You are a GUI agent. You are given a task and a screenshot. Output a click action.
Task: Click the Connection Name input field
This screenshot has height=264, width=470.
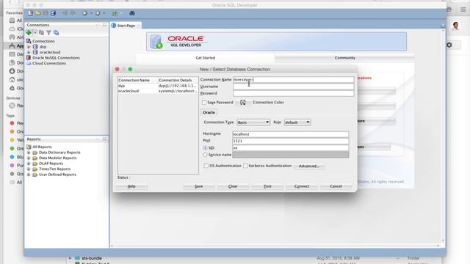pos(294,80)
